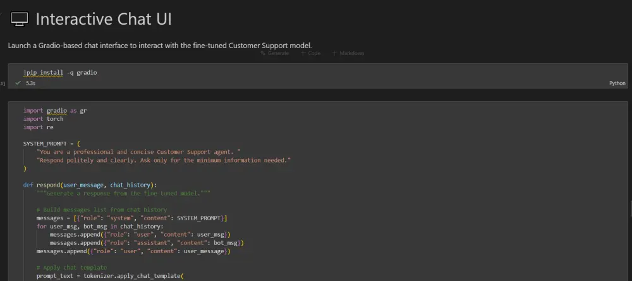The image size is (632, 281).
Task: Click the tokenizer.apply_chat_template line
Action: pos(109,276)
